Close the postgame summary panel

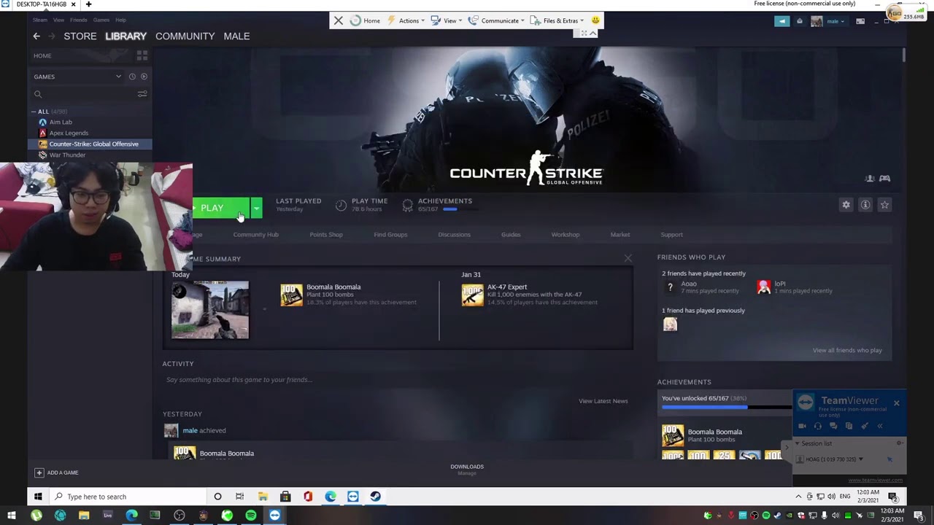(628, 258)
